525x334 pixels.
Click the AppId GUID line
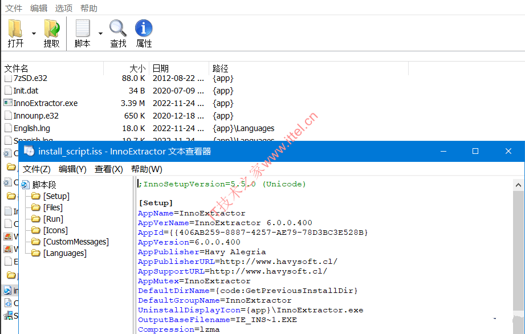coord(253,232)
